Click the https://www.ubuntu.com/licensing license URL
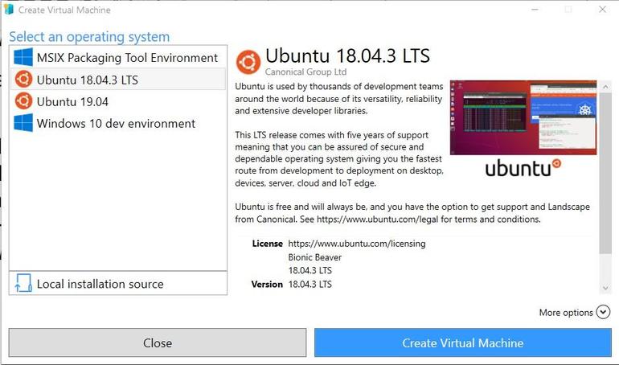This screenshot has width=619, height=365. pyautogui.click(x=357, y=244)
